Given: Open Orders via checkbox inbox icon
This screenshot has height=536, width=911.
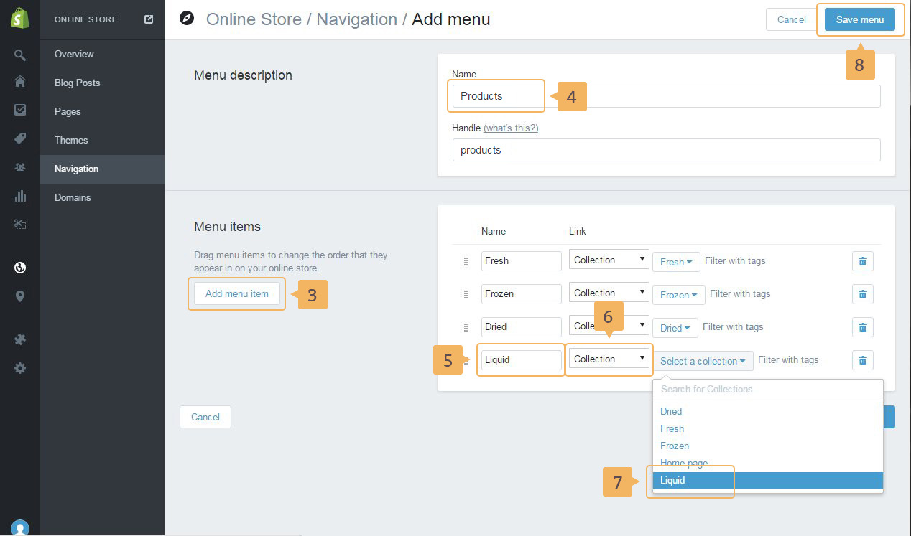Looking at the screenshot, I should point(20,110).
